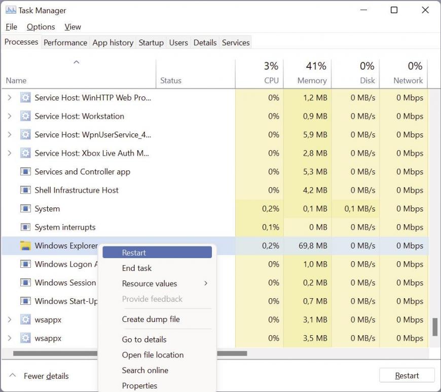The width and height of the screenshot is (441, 392).
Task: Open the Startup tab
Action: pos(151,43)
